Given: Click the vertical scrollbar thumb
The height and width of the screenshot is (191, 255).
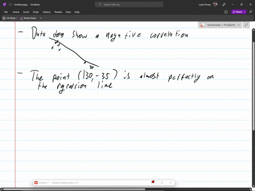Looking at the screenshot, I should tap(253, 86).
